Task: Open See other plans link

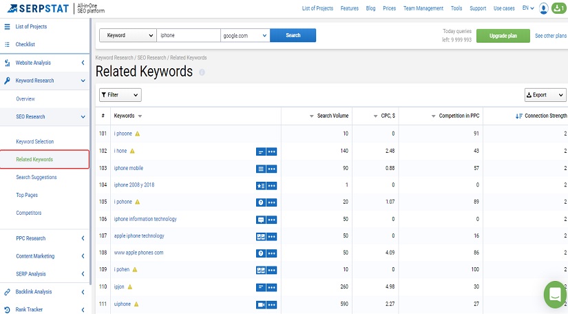Action: point(551,36)
